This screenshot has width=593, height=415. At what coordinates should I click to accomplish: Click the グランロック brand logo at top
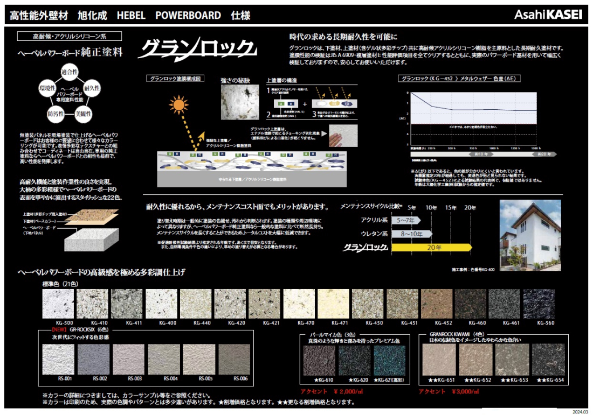tap(197, 49)
